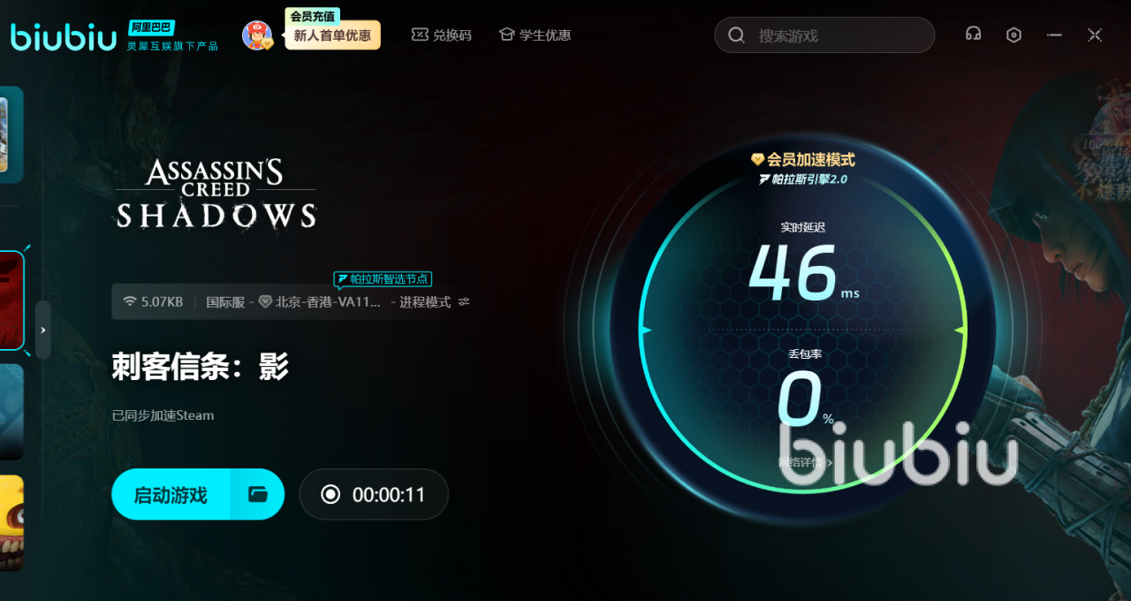Click the user avatar in header

[x=256, y=35]
